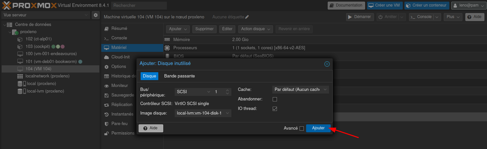The height and width of the screenshot is (149, 487).
Task: Toggle the Avancé checkbox
Action: (x=302, y=128)
